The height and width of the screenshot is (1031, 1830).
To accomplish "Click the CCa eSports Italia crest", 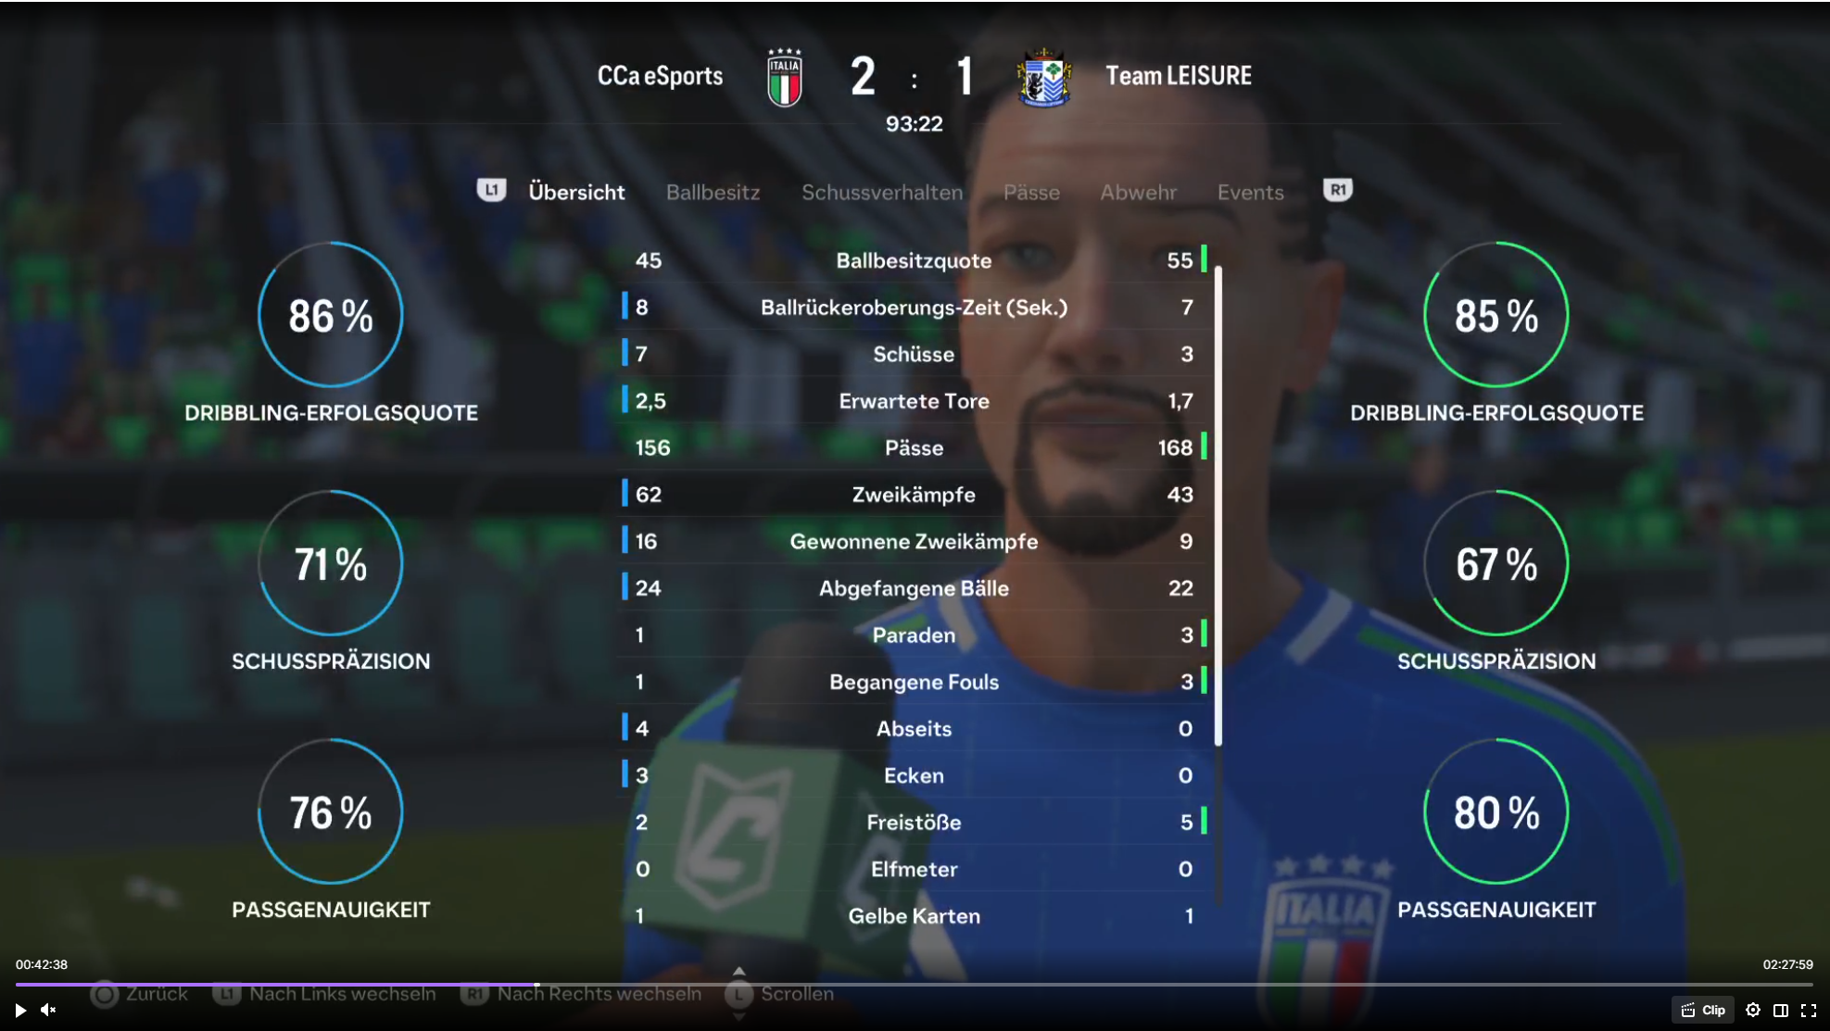I will point(785,77).
